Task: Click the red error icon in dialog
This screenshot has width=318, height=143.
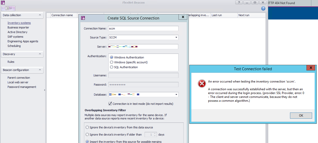Action: [202, 84]
